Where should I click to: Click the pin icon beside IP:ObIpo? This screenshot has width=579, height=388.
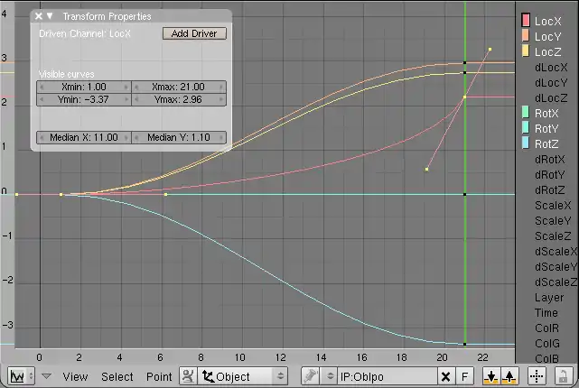pyautogui.click(x=310, y=376)
